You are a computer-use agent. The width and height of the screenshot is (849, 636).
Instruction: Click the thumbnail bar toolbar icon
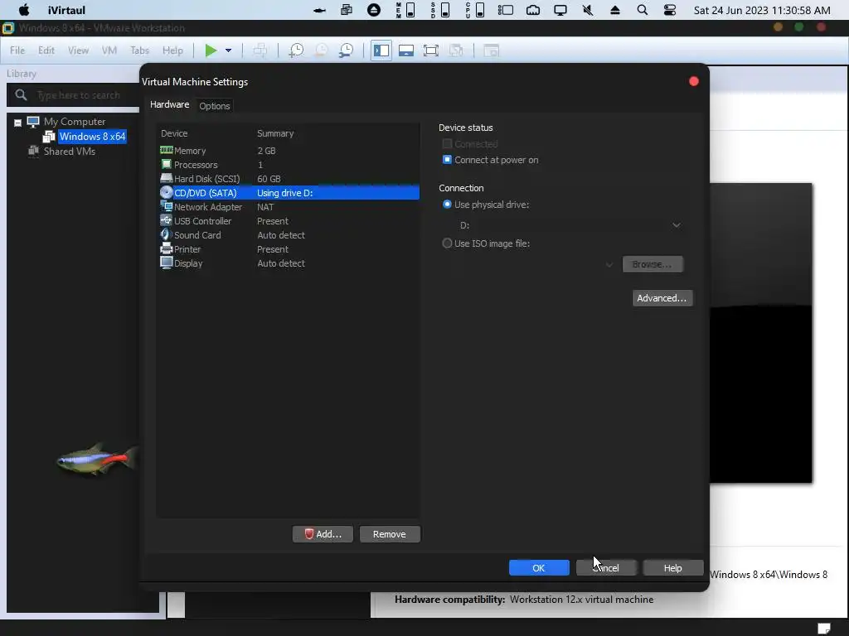tap(406, 51)
